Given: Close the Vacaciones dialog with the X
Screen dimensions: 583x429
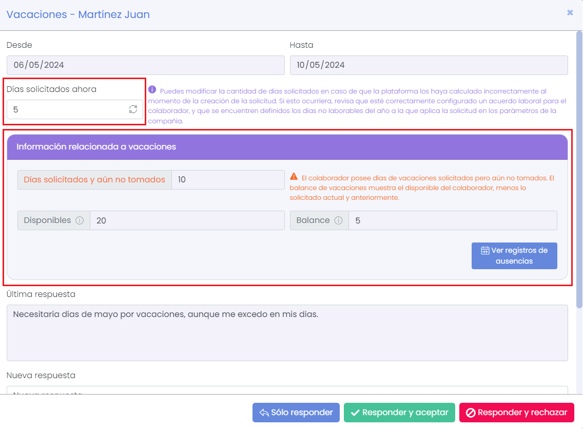Looking at the screenshot, I should click(x=570, y=13).
